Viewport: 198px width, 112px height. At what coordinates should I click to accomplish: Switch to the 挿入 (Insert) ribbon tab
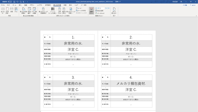tap(20, 5)
